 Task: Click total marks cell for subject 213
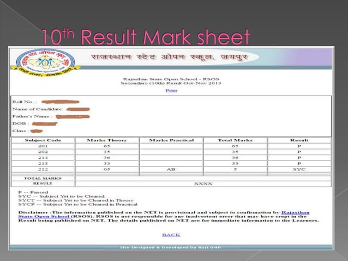(x=235, y=163)
